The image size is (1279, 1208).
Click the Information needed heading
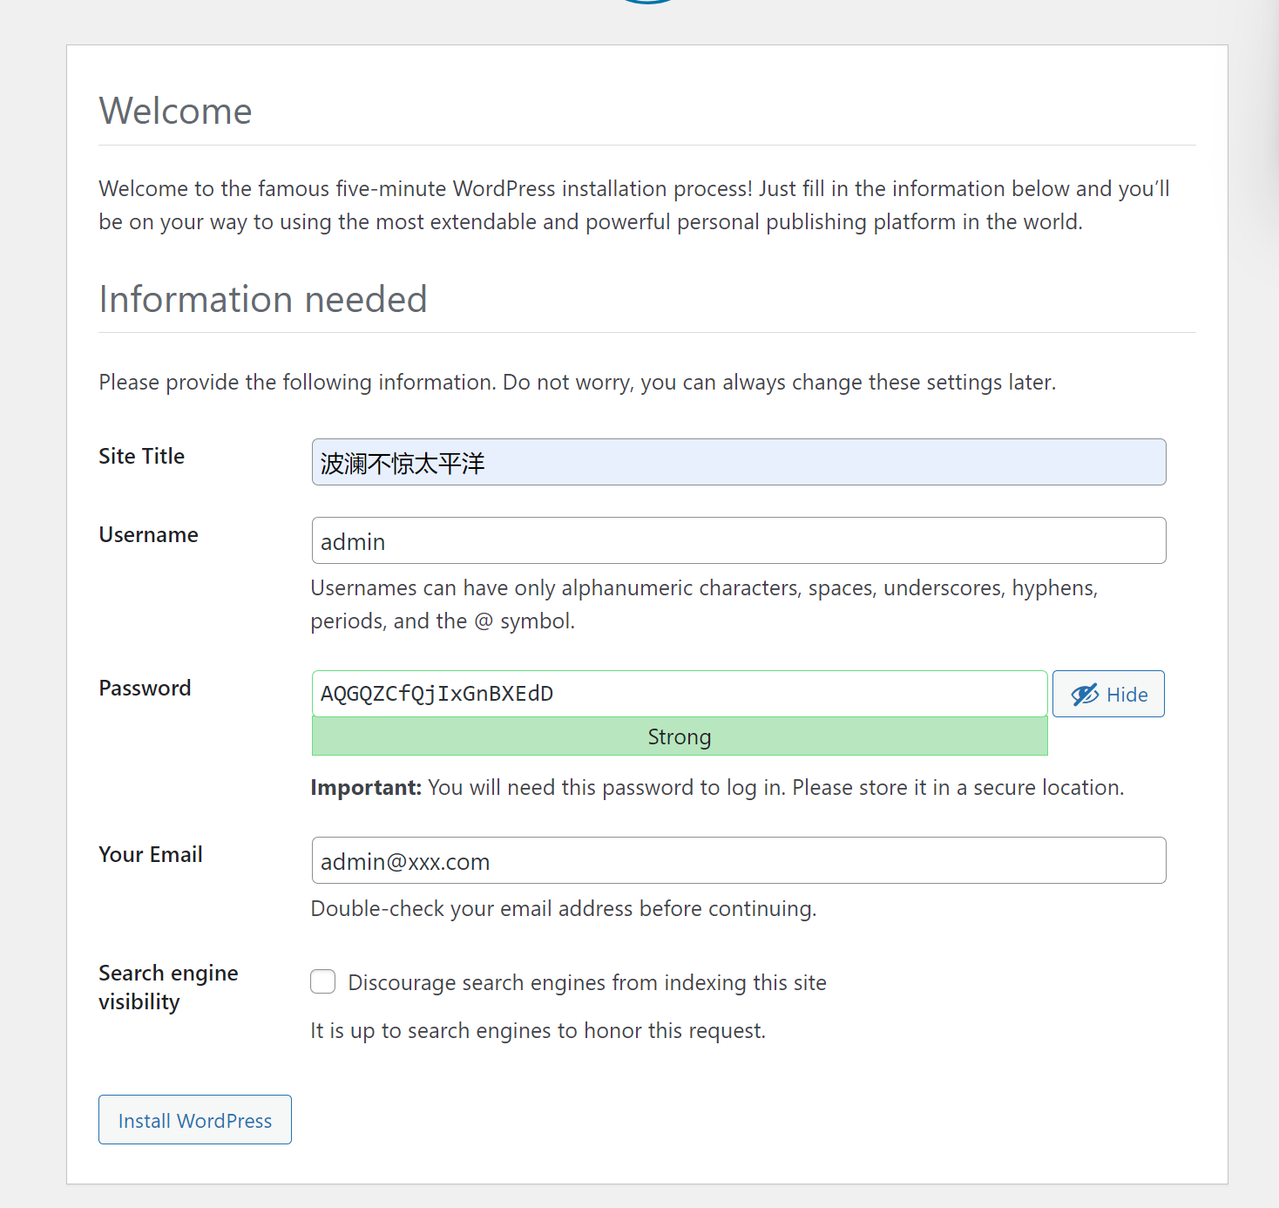262,300
